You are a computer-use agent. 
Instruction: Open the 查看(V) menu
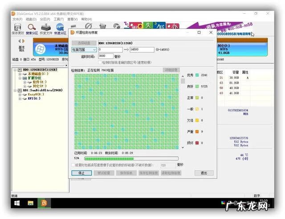coord(73,19)
